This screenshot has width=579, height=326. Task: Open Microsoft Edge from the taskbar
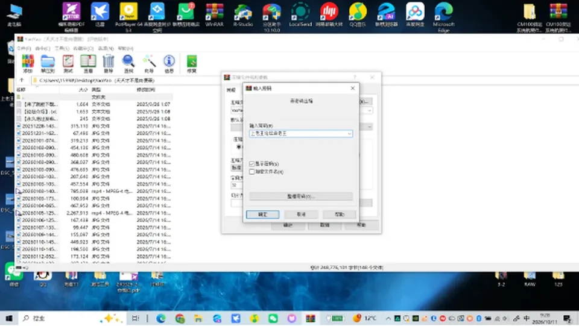click(161, 318)
